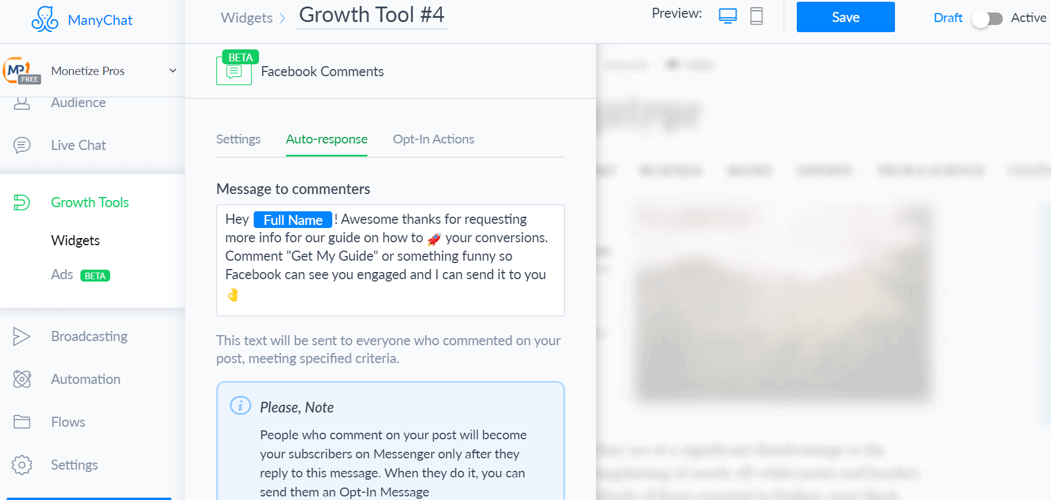Viewport: 1051px width, 500px height.
Task: Click the info icon beside Please, Note
Action: [240, 406]
